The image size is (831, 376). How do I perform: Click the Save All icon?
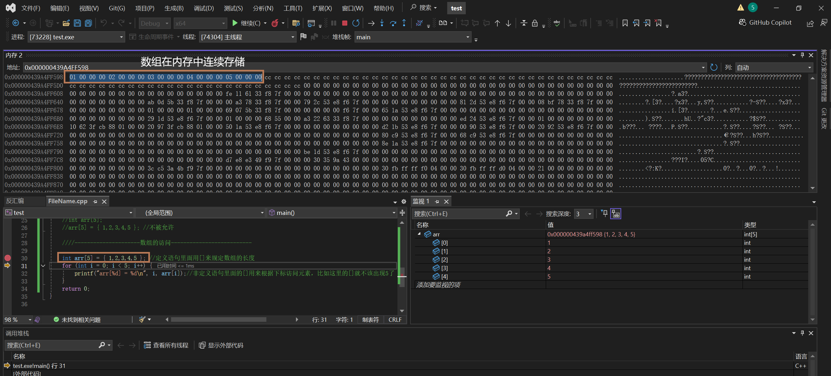tap(88, 23)
